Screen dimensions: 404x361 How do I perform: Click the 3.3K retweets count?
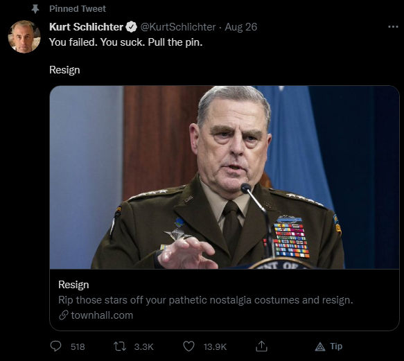point(143,347)
